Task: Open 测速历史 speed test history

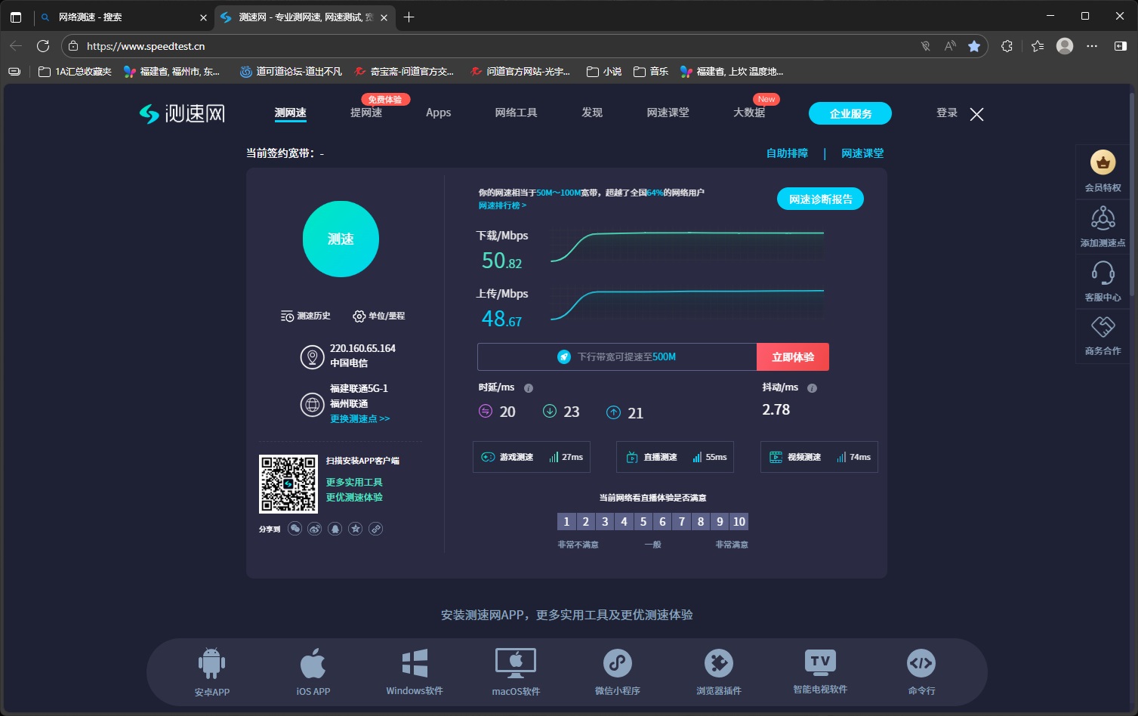Action: click(x=306, y=316)
